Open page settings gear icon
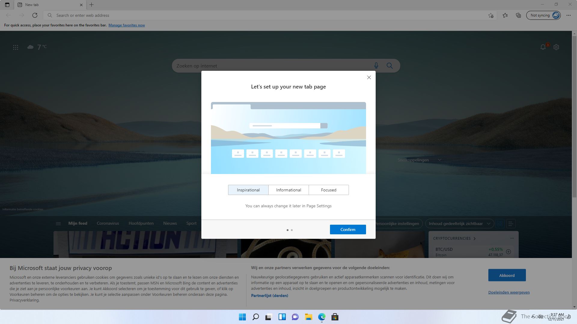577x324 pixels. pos(556,47)
